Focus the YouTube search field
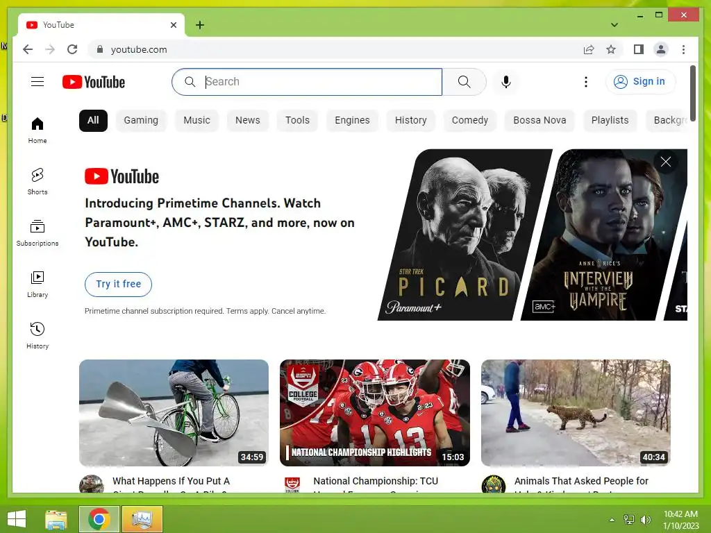Screen dimensions: 711x533 coord(307,82)
